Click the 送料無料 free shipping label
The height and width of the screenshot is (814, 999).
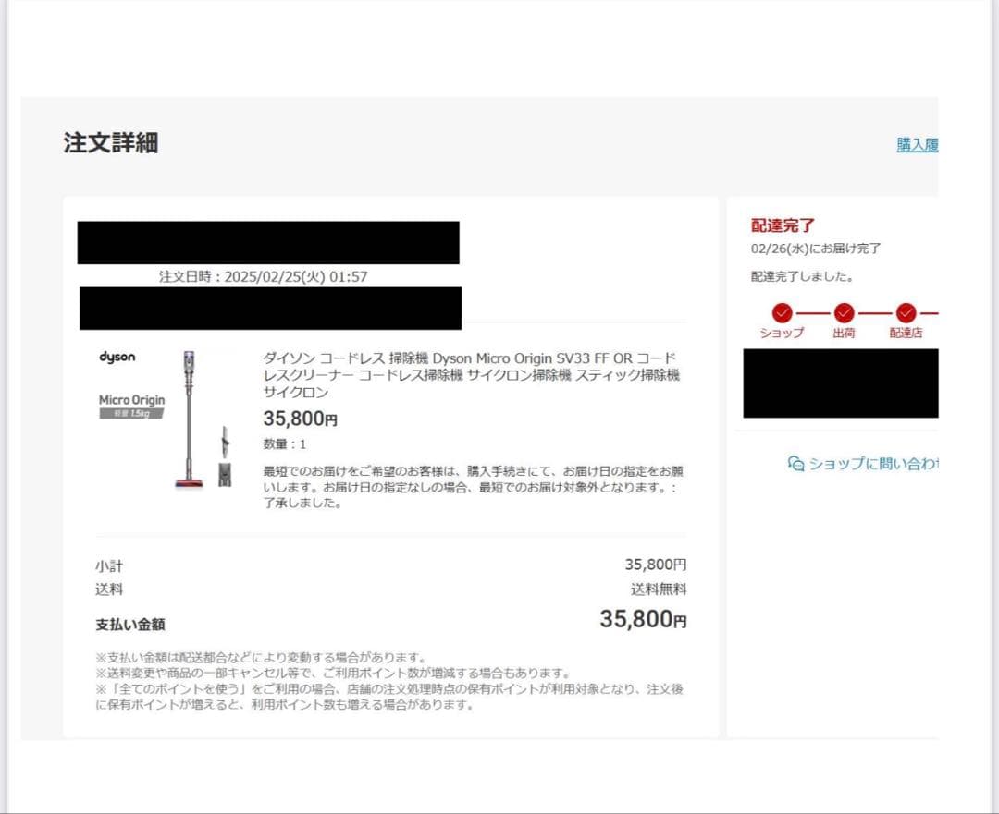pyautogui.click(x=660, y=589)
